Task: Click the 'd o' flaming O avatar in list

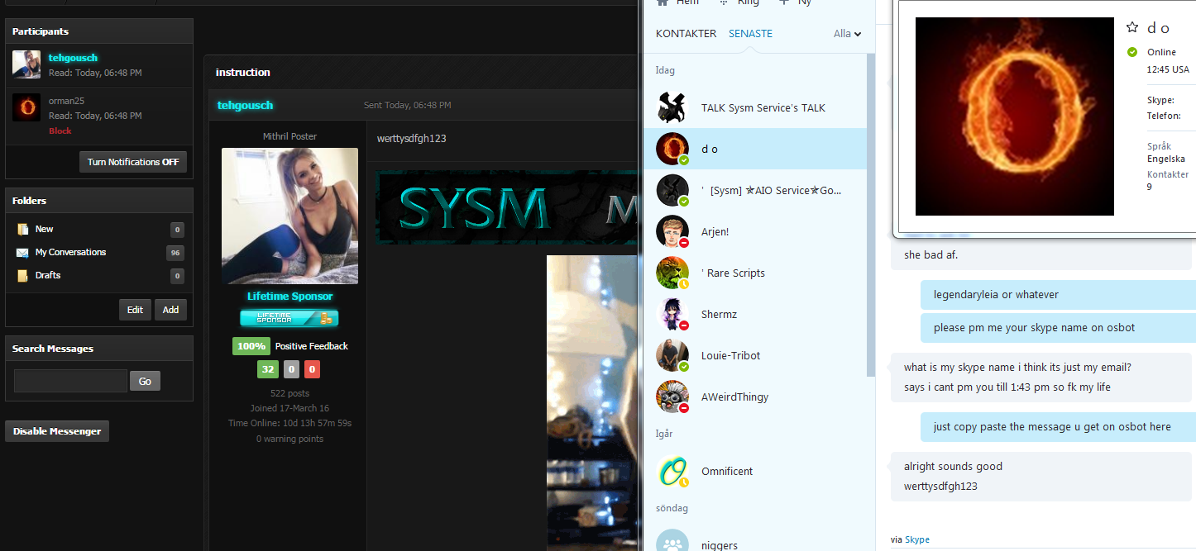Action: 672,149
